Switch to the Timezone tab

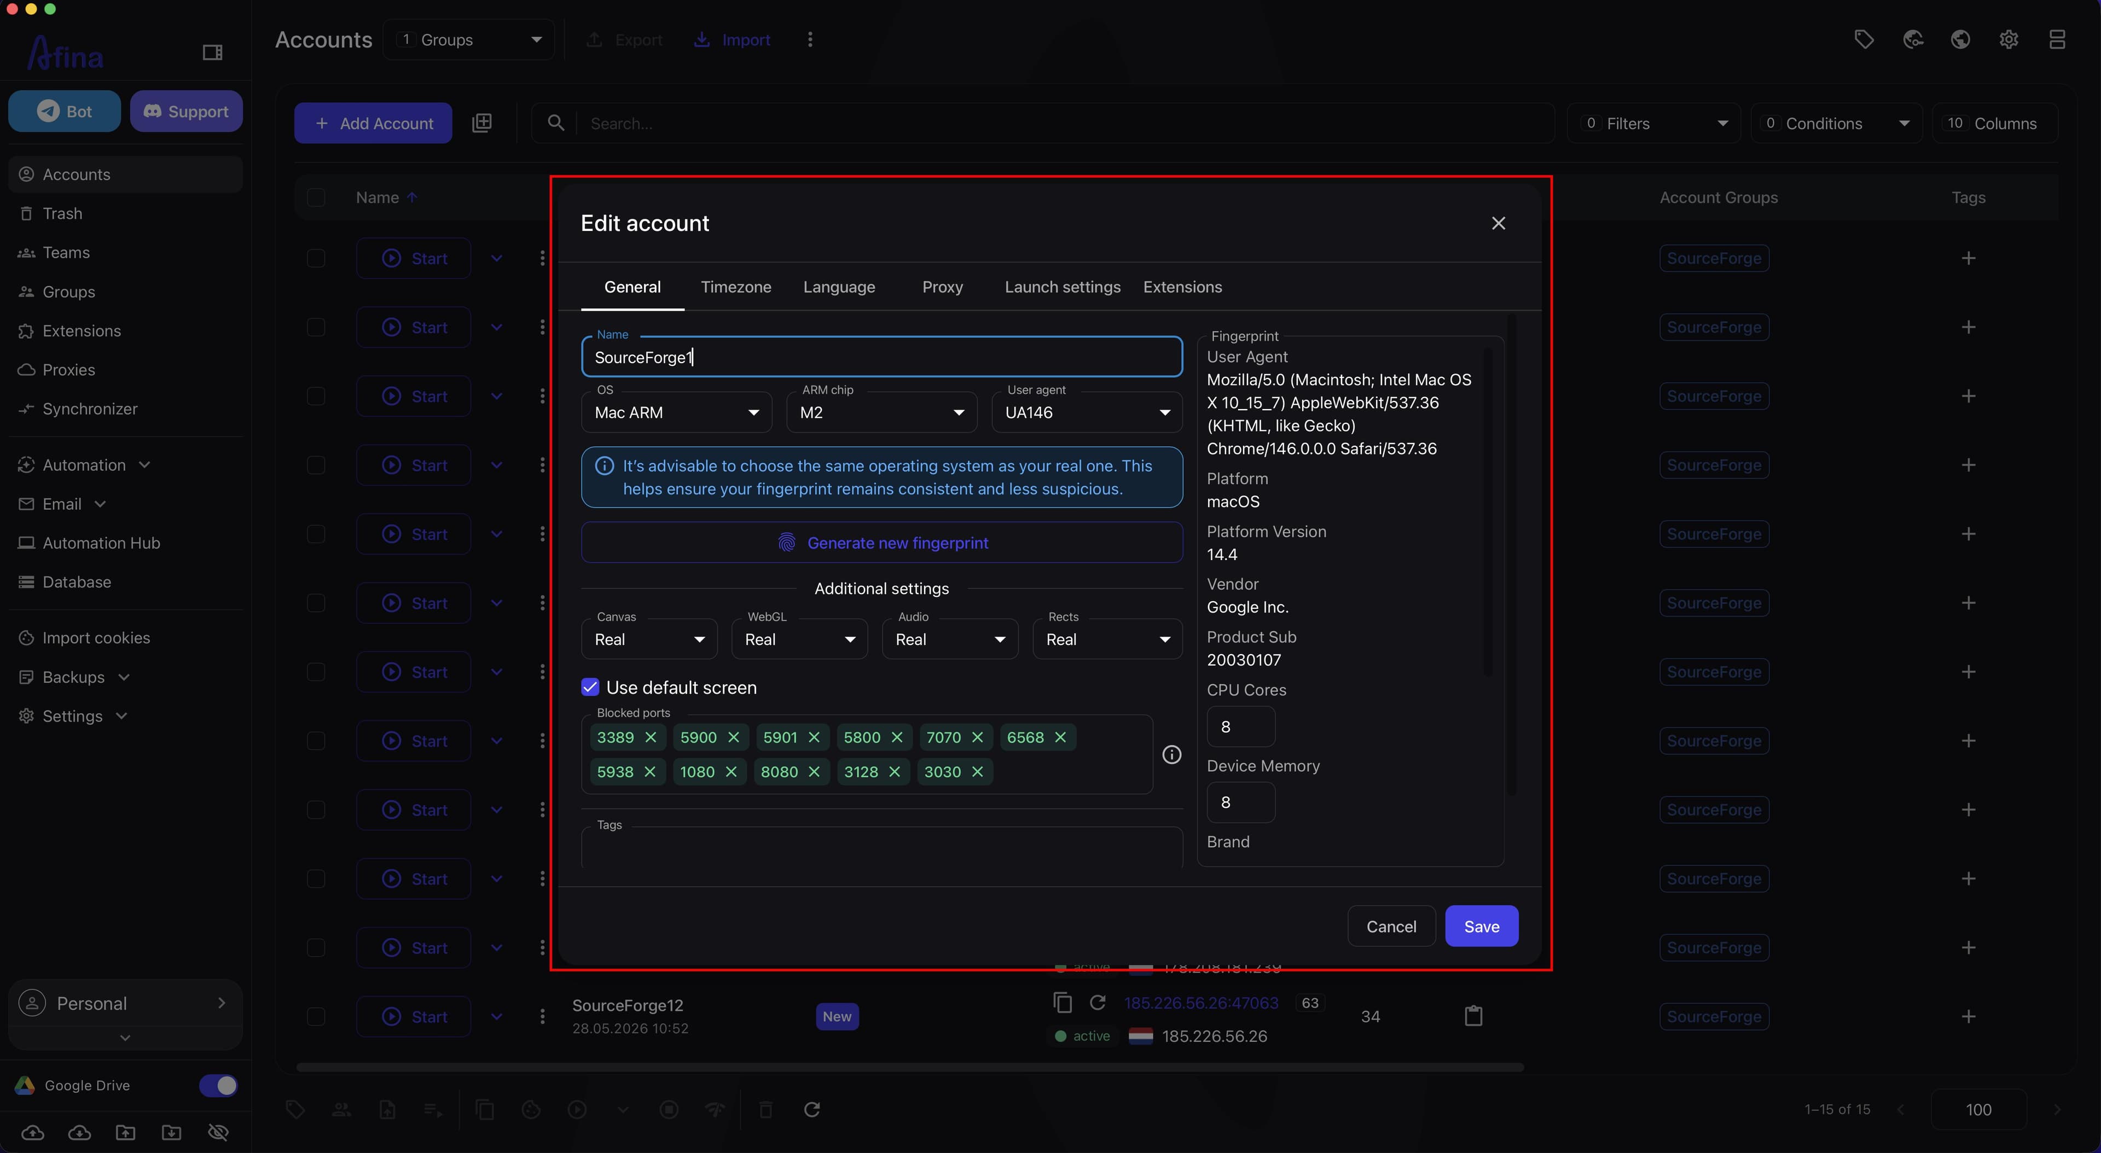point(736,287)
